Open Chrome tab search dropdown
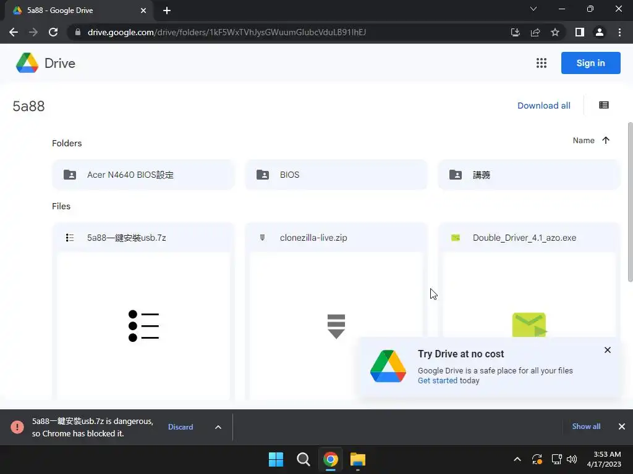 [533, 9]
